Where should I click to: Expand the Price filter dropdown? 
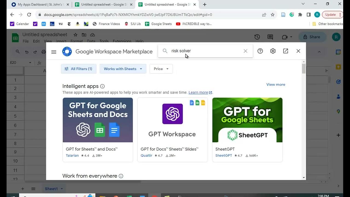161,69
